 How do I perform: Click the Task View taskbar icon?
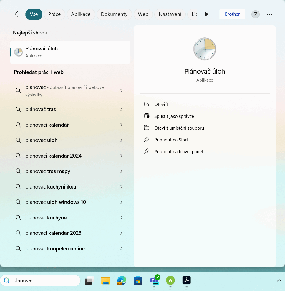point(89,280)
